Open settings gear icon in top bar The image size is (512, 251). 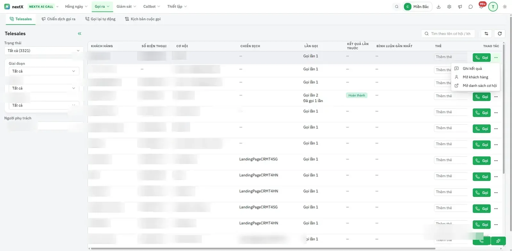click(x=449, y=7)
